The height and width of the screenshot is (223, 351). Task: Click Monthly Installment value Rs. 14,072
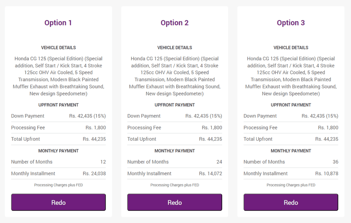point(210,173)
